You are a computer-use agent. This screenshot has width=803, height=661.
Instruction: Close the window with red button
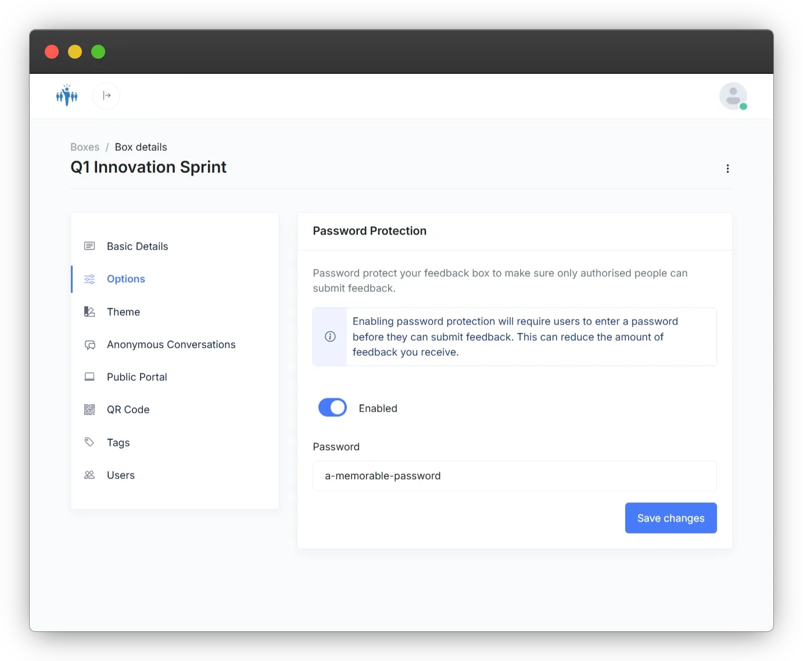click(52, 52)
